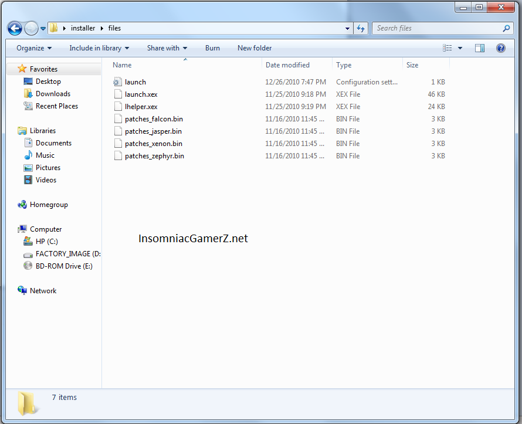Go back with the blue Back arrow
This screenshot has height=424, width=522.
(x=15, y=28)
